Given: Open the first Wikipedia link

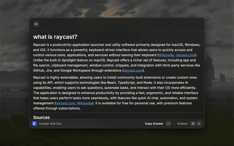Looking at the screenshot, I should pyautogui.click(x=166, y=55).
